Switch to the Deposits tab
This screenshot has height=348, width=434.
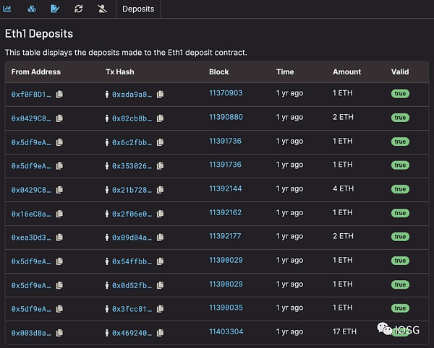(x=138, y=9)
